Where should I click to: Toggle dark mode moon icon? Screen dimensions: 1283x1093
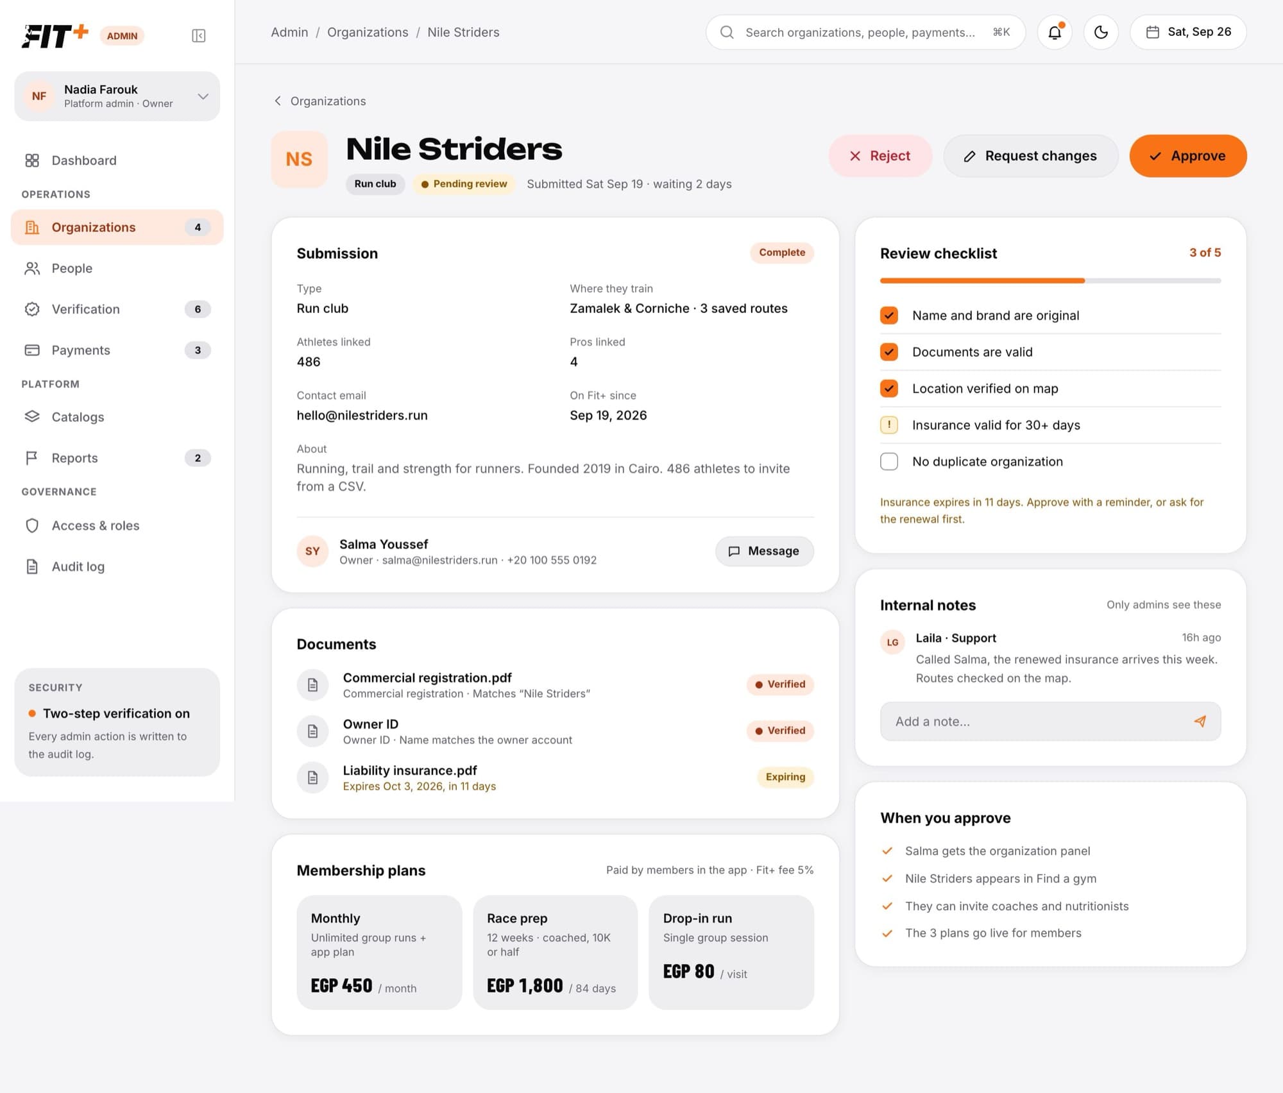pos(1101,32)
